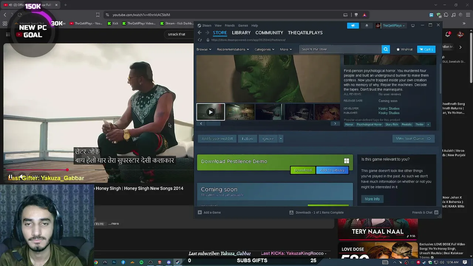
Task: Download the Pestilence Demo
Action: tap(303, 170)
